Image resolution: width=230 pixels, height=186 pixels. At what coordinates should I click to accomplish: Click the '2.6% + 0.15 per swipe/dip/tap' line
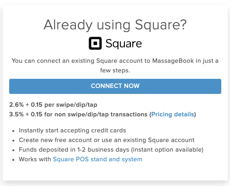[53, 105]
